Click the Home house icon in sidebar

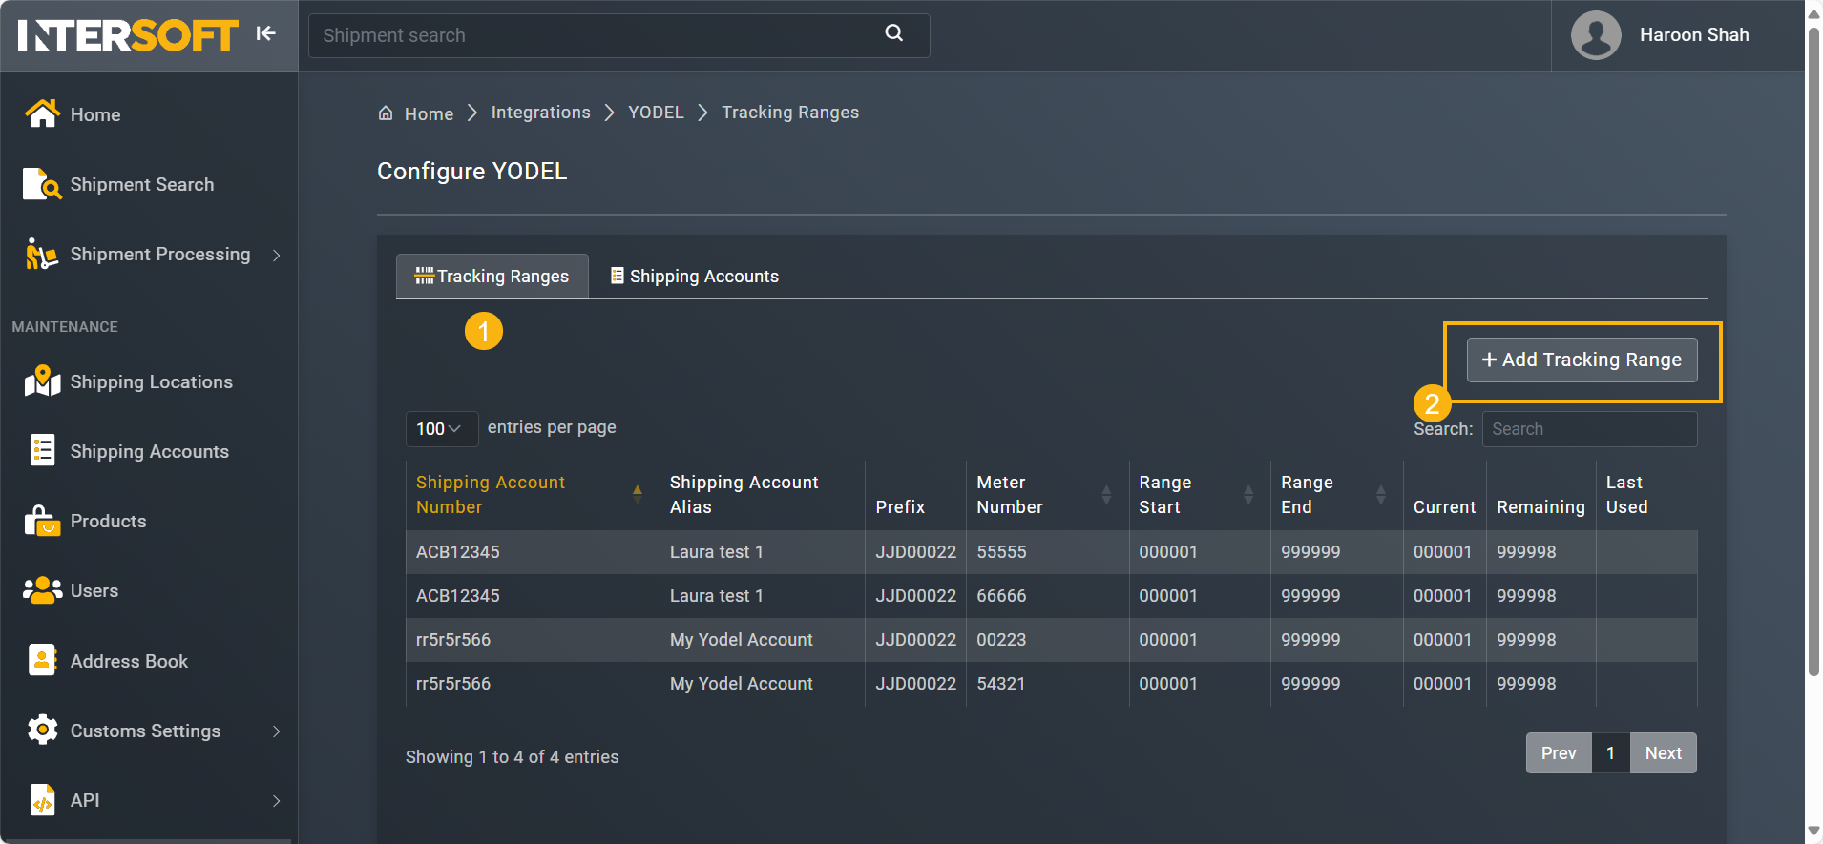42,113
